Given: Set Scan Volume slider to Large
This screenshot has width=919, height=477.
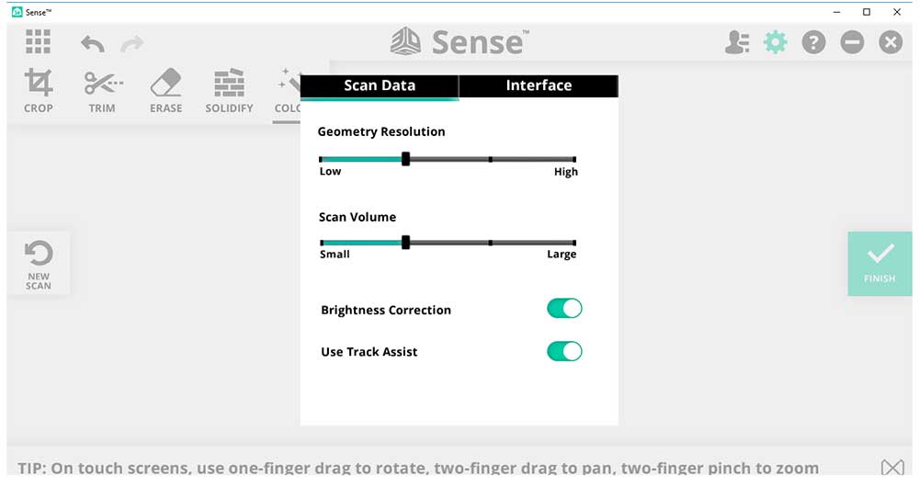Looking at the screenshot, I should (574, 243).
